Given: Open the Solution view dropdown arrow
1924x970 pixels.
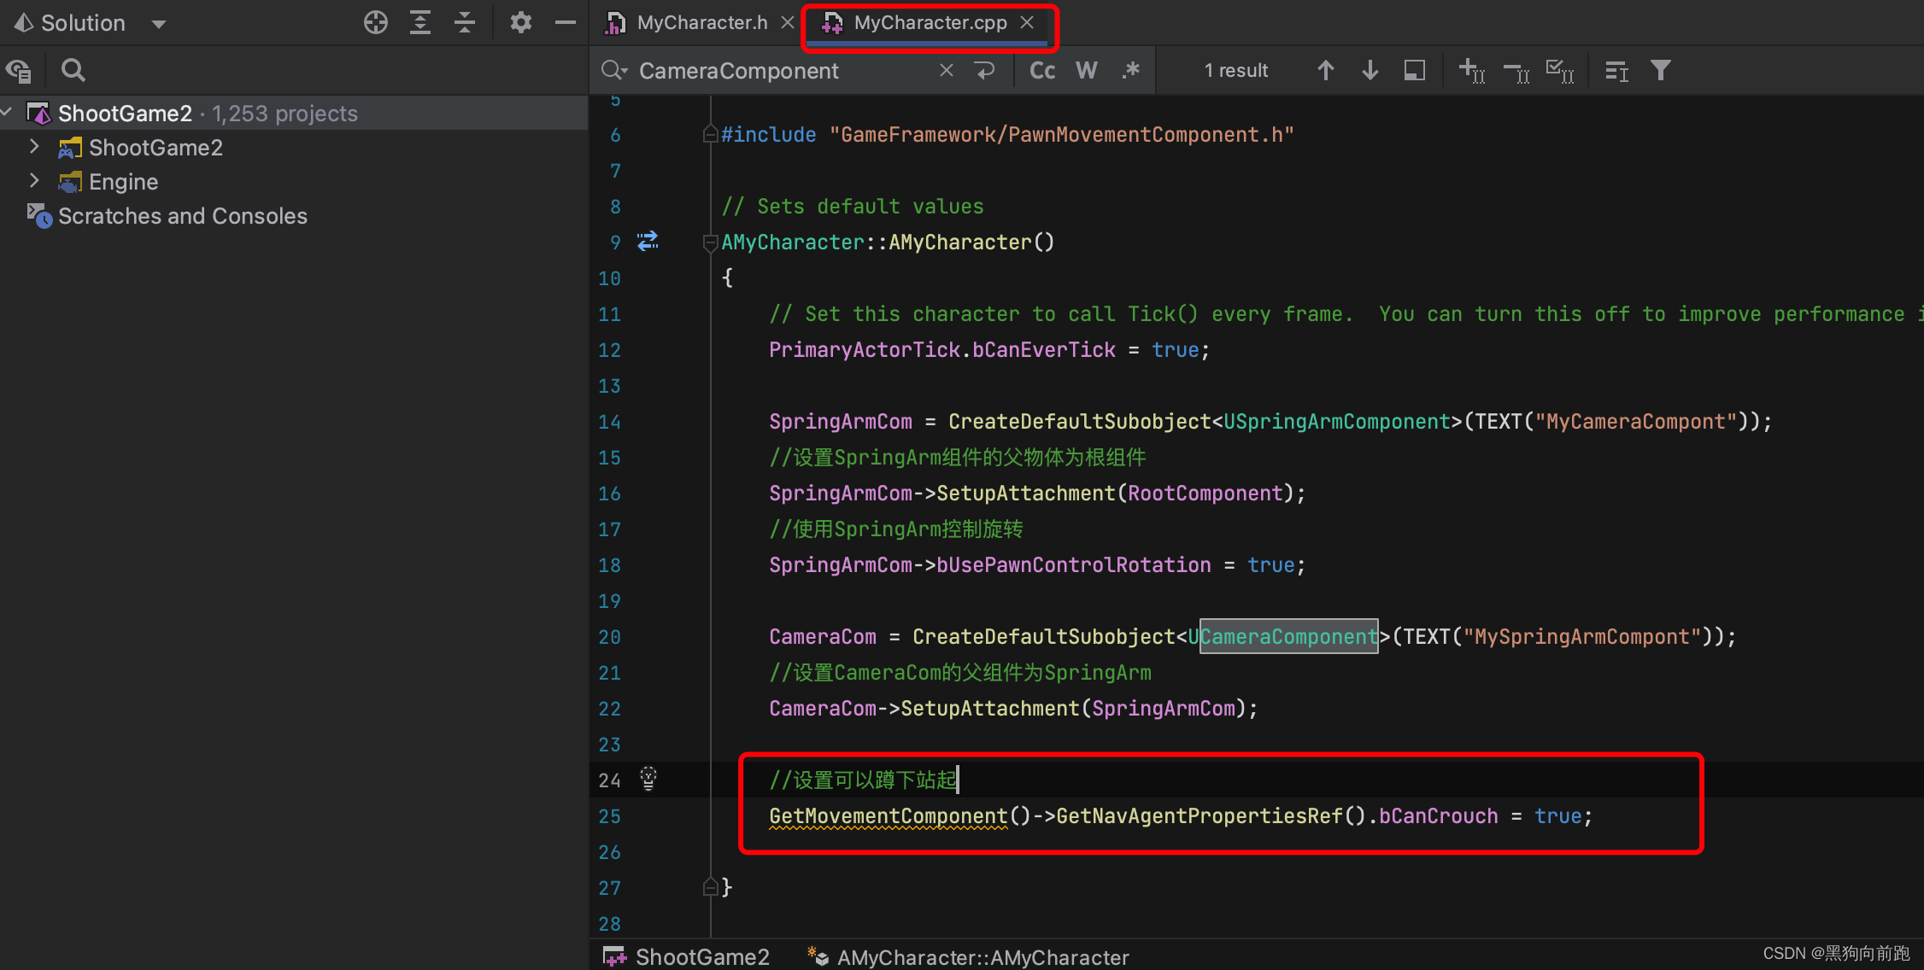Looking at the screenshot, I should [158, 24].
